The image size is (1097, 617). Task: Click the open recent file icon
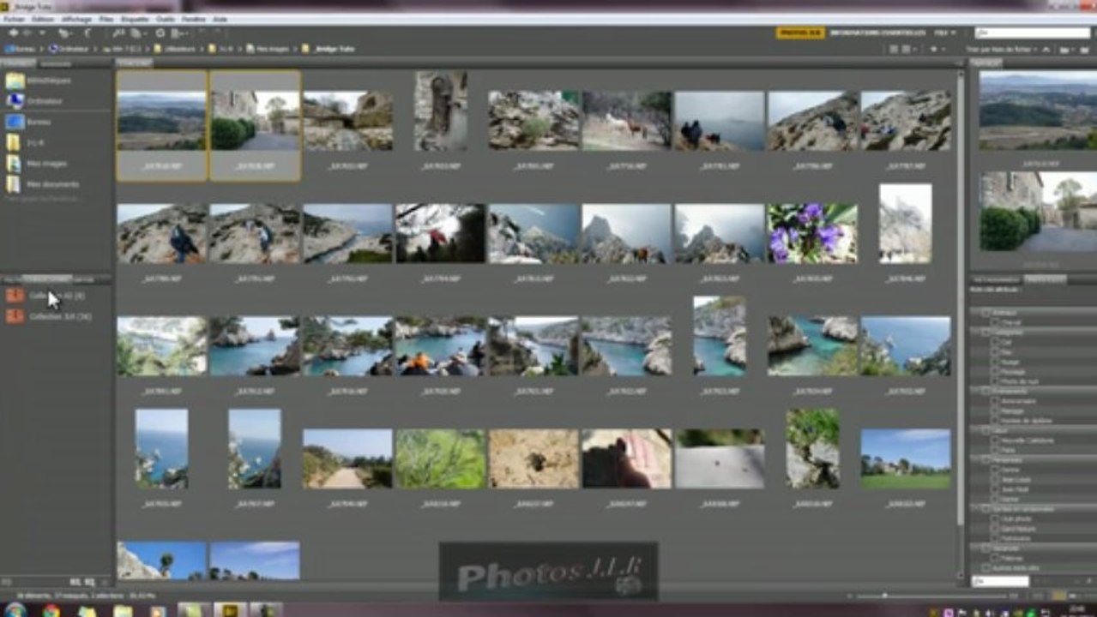1064,50
